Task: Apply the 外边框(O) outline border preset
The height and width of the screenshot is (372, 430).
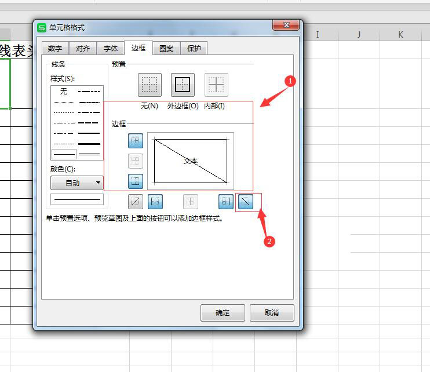Action: 183,85
